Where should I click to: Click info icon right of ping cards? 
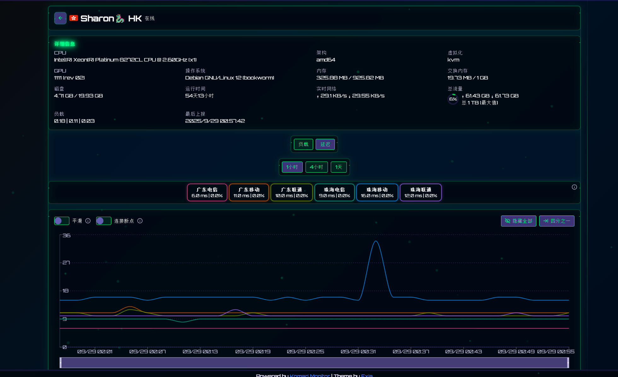574,187
